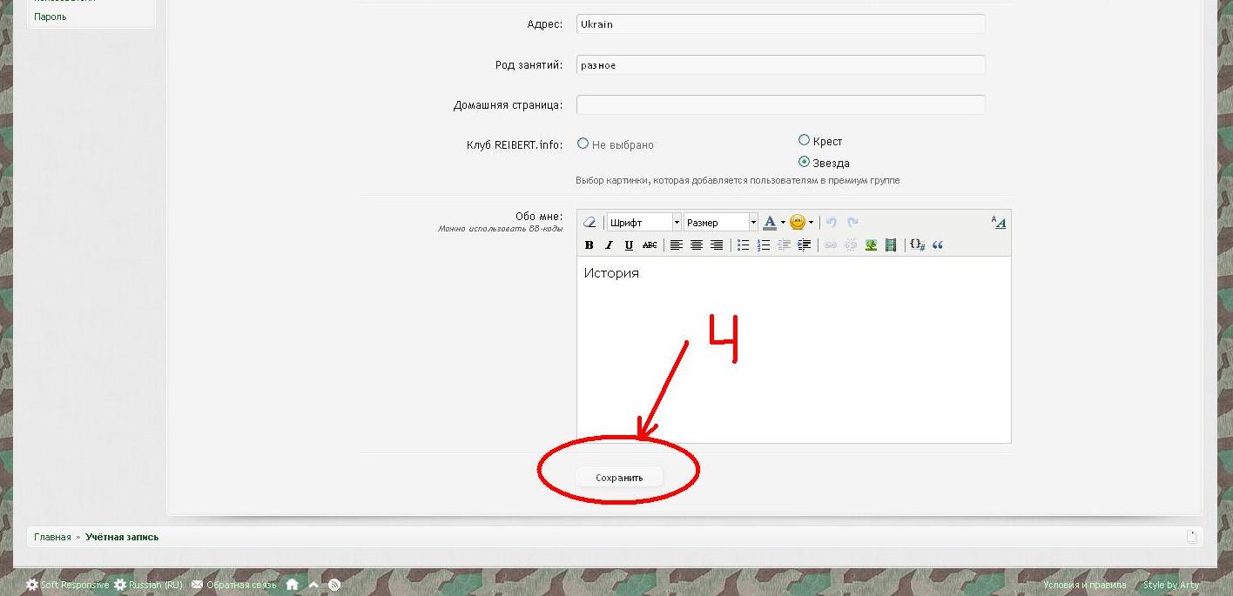1233x596 pixels.
Task: Click the outdent icon
Action: click(784, 245)
